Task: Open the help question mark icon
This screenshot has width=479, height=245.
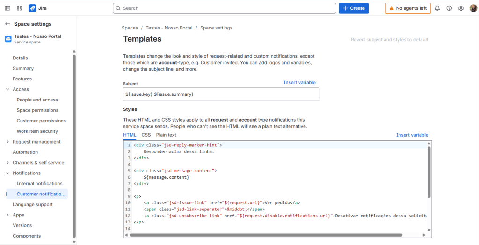Action: [x=449, y=8]
